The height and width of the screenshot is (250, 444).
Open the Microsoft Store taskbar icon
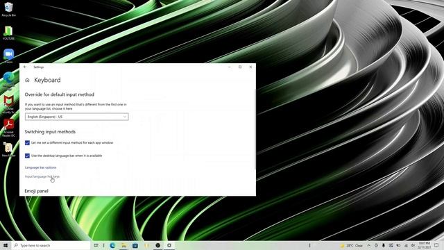click(x=135, y=245)
